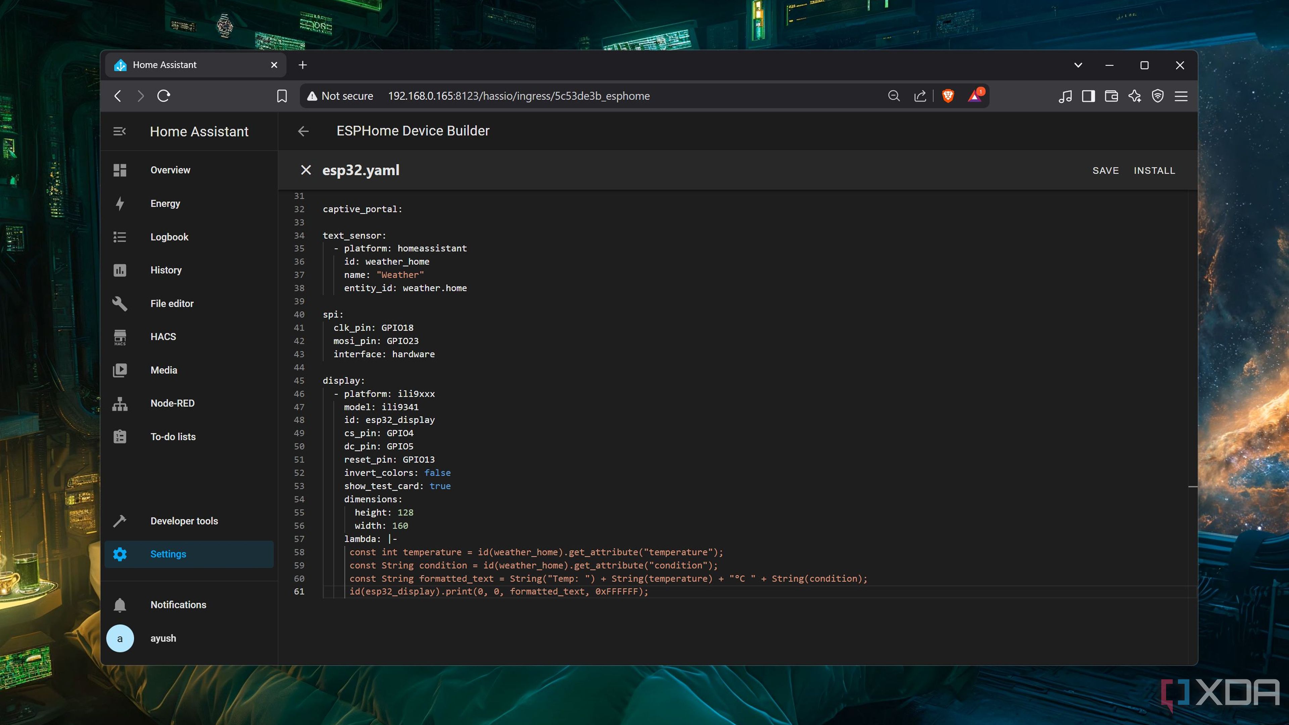Click browser forward navigation arrow

tap(141, 96)
